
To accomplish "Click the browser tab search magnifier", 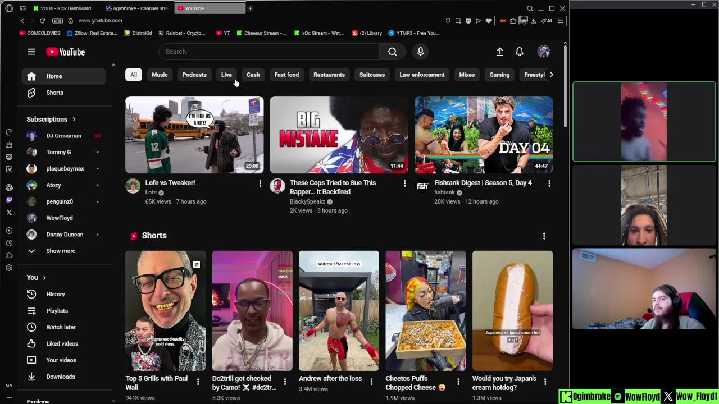I will pos(530,8).
